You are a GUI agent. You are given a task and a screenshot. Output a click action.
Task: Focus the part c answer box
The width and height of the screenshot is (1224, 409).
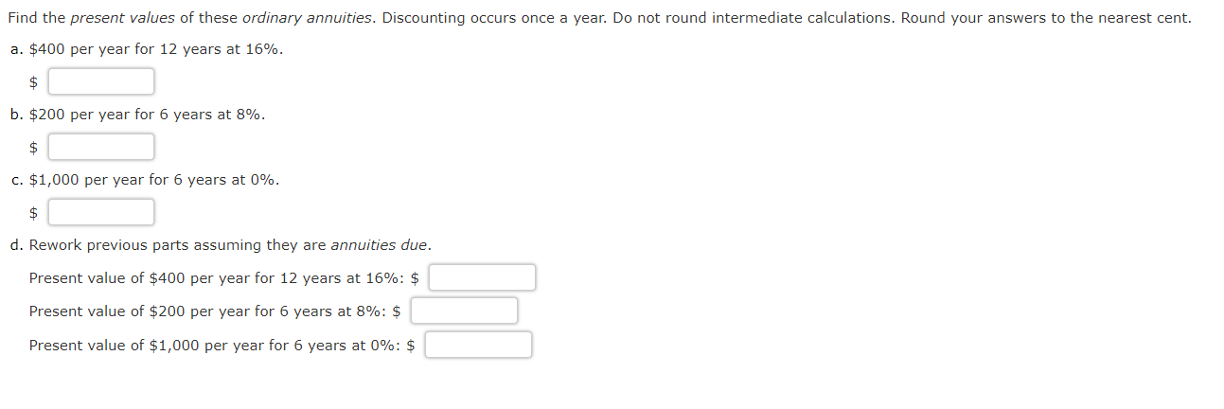point(101,212)
